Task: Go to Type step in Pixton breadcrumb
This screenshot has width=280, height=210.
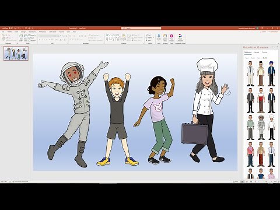Action: coord(247,58)
